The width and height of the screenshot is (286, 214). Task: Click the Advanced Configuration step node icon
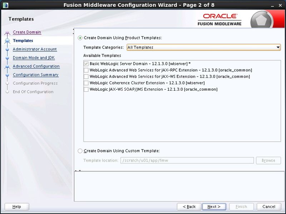click(x=7, y=67)
